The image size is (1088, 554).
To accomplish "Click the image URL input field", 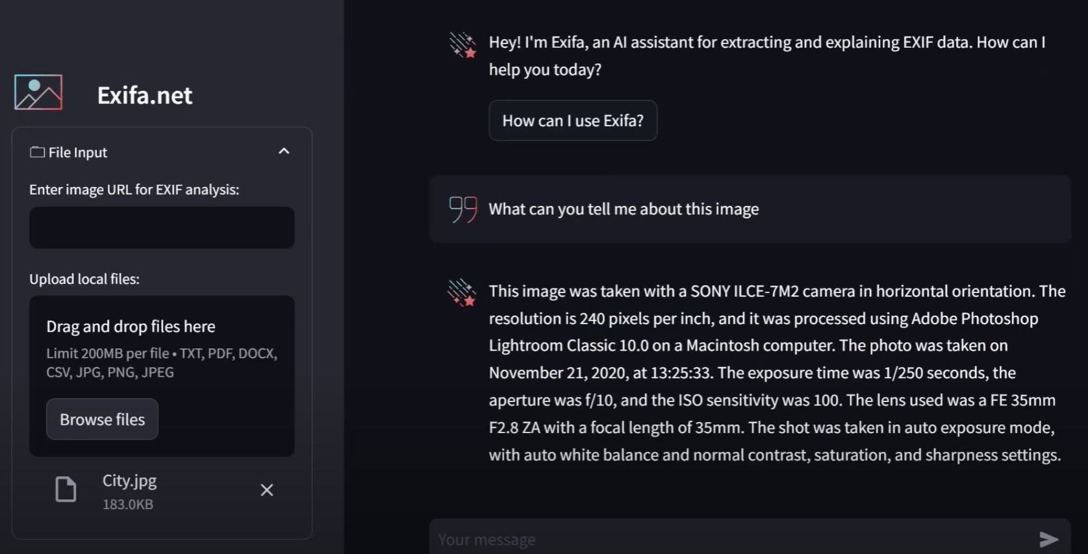I will pyautogui.click(x=162, y=228).
